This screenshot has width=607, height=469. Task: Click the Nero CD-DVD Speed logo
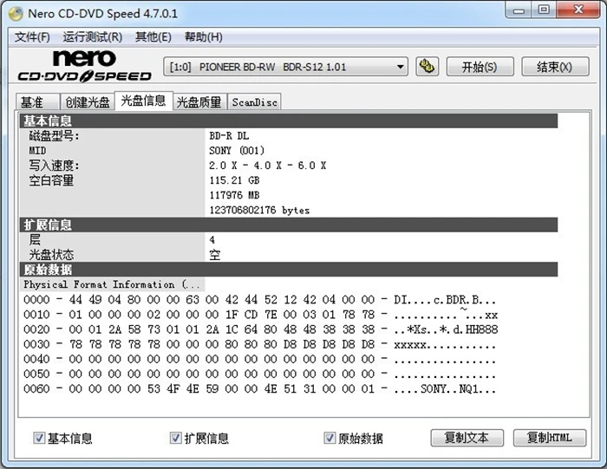[x=84, y=66]
